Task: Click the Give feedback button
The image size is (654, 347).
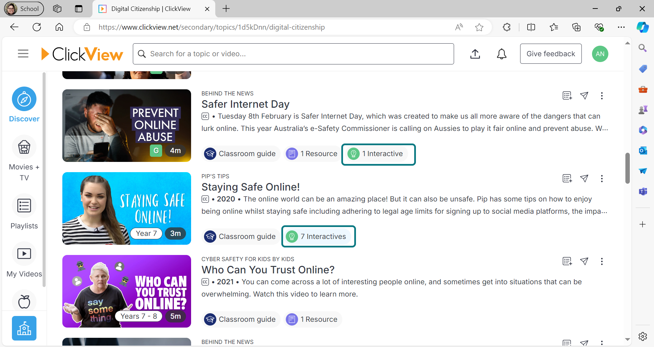Action: pyautogui.click(x=551, y=54)
